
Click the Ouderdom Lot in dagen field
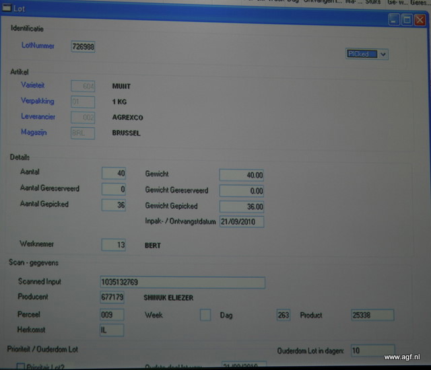pos(373,351)
